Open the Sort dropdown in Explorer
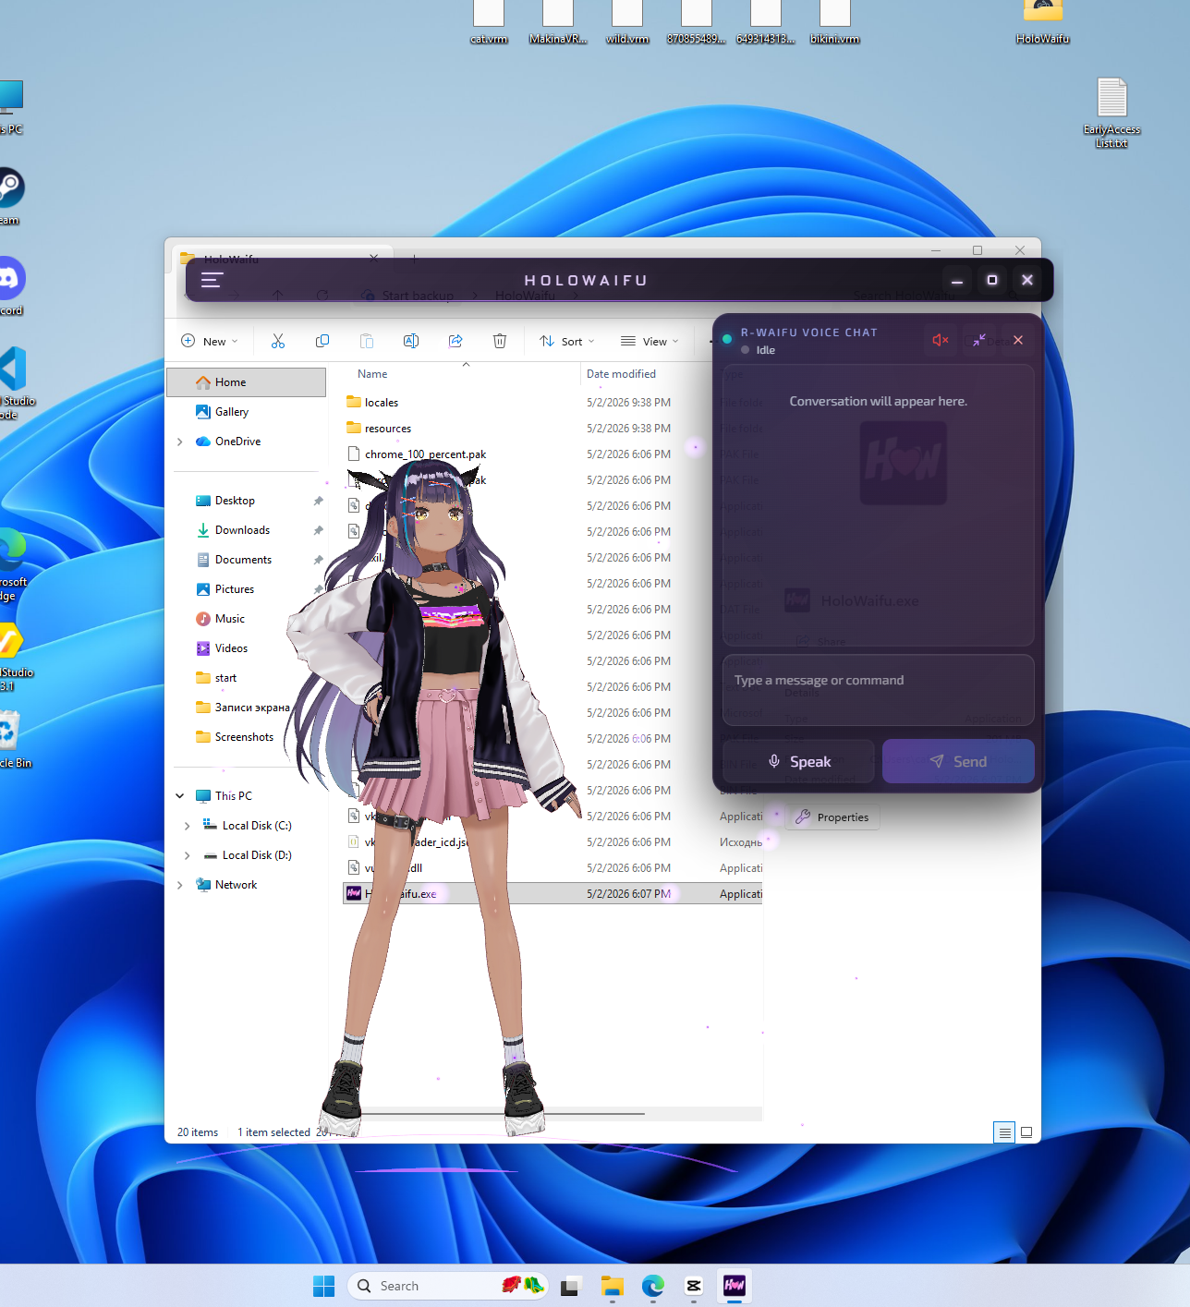 [x=567, y=341]
